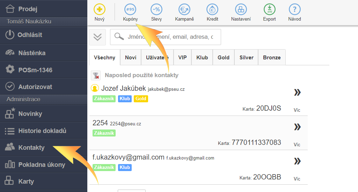The image size is (358, 192).
Task: Click the contact search input field
Action: (170, 37)
